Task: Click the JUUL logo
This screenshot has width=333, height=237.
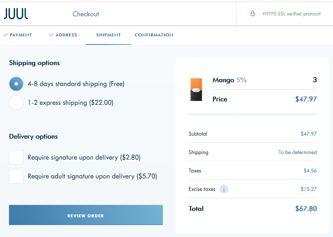Action: [x=16, y=14]
